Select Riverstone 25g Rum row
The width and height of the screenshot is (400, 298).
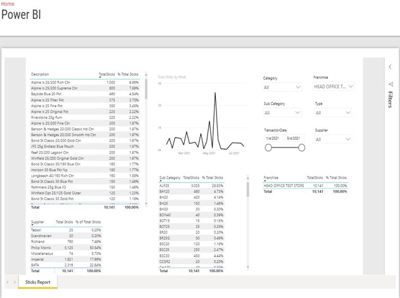click(85, 117)
